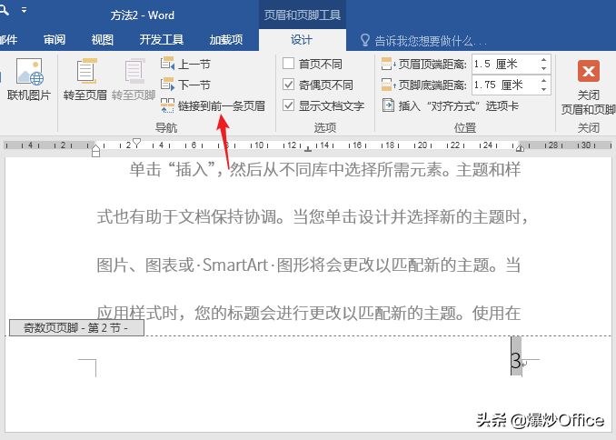
Task: Open the 审阅 (Review) tab
Action: coord(55,40)
